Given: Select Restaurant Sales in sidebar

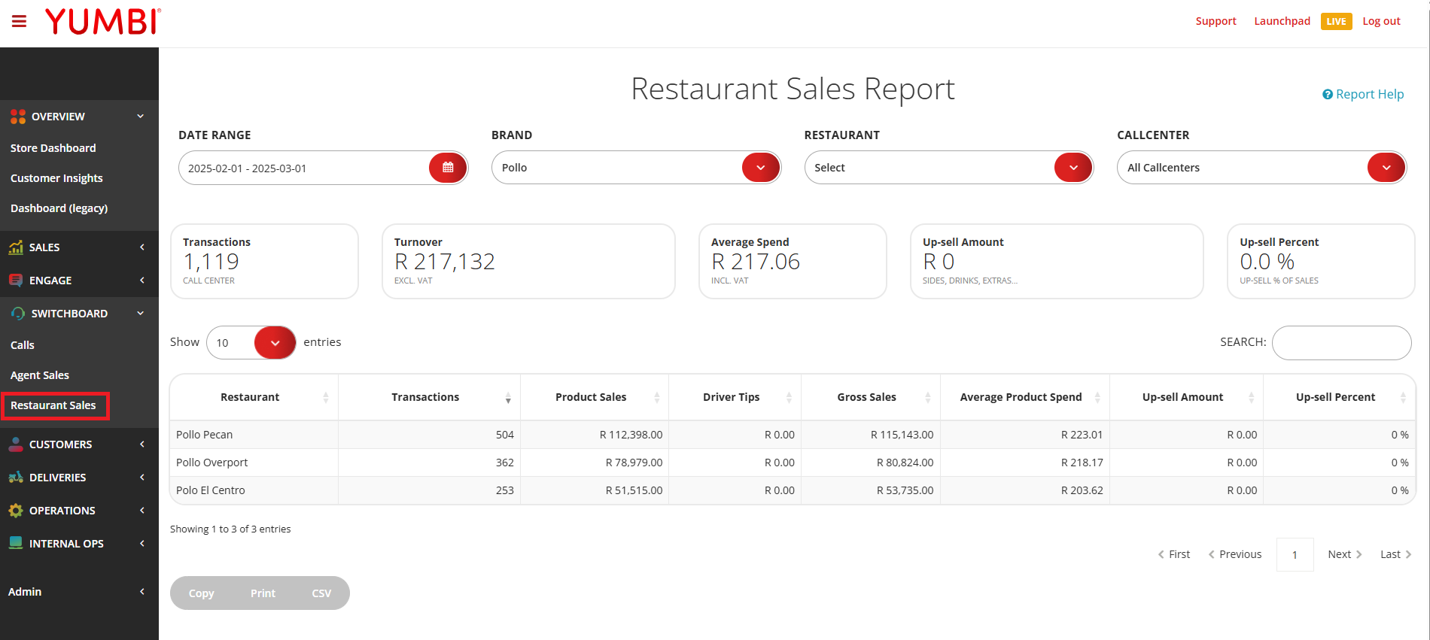Looking at the screenshot, I should pos(55,405).
